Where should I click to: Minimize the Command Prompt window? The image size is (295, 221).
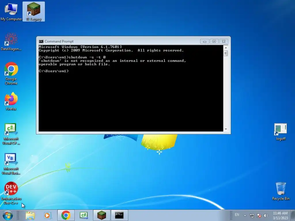click(x=205, y=41)
